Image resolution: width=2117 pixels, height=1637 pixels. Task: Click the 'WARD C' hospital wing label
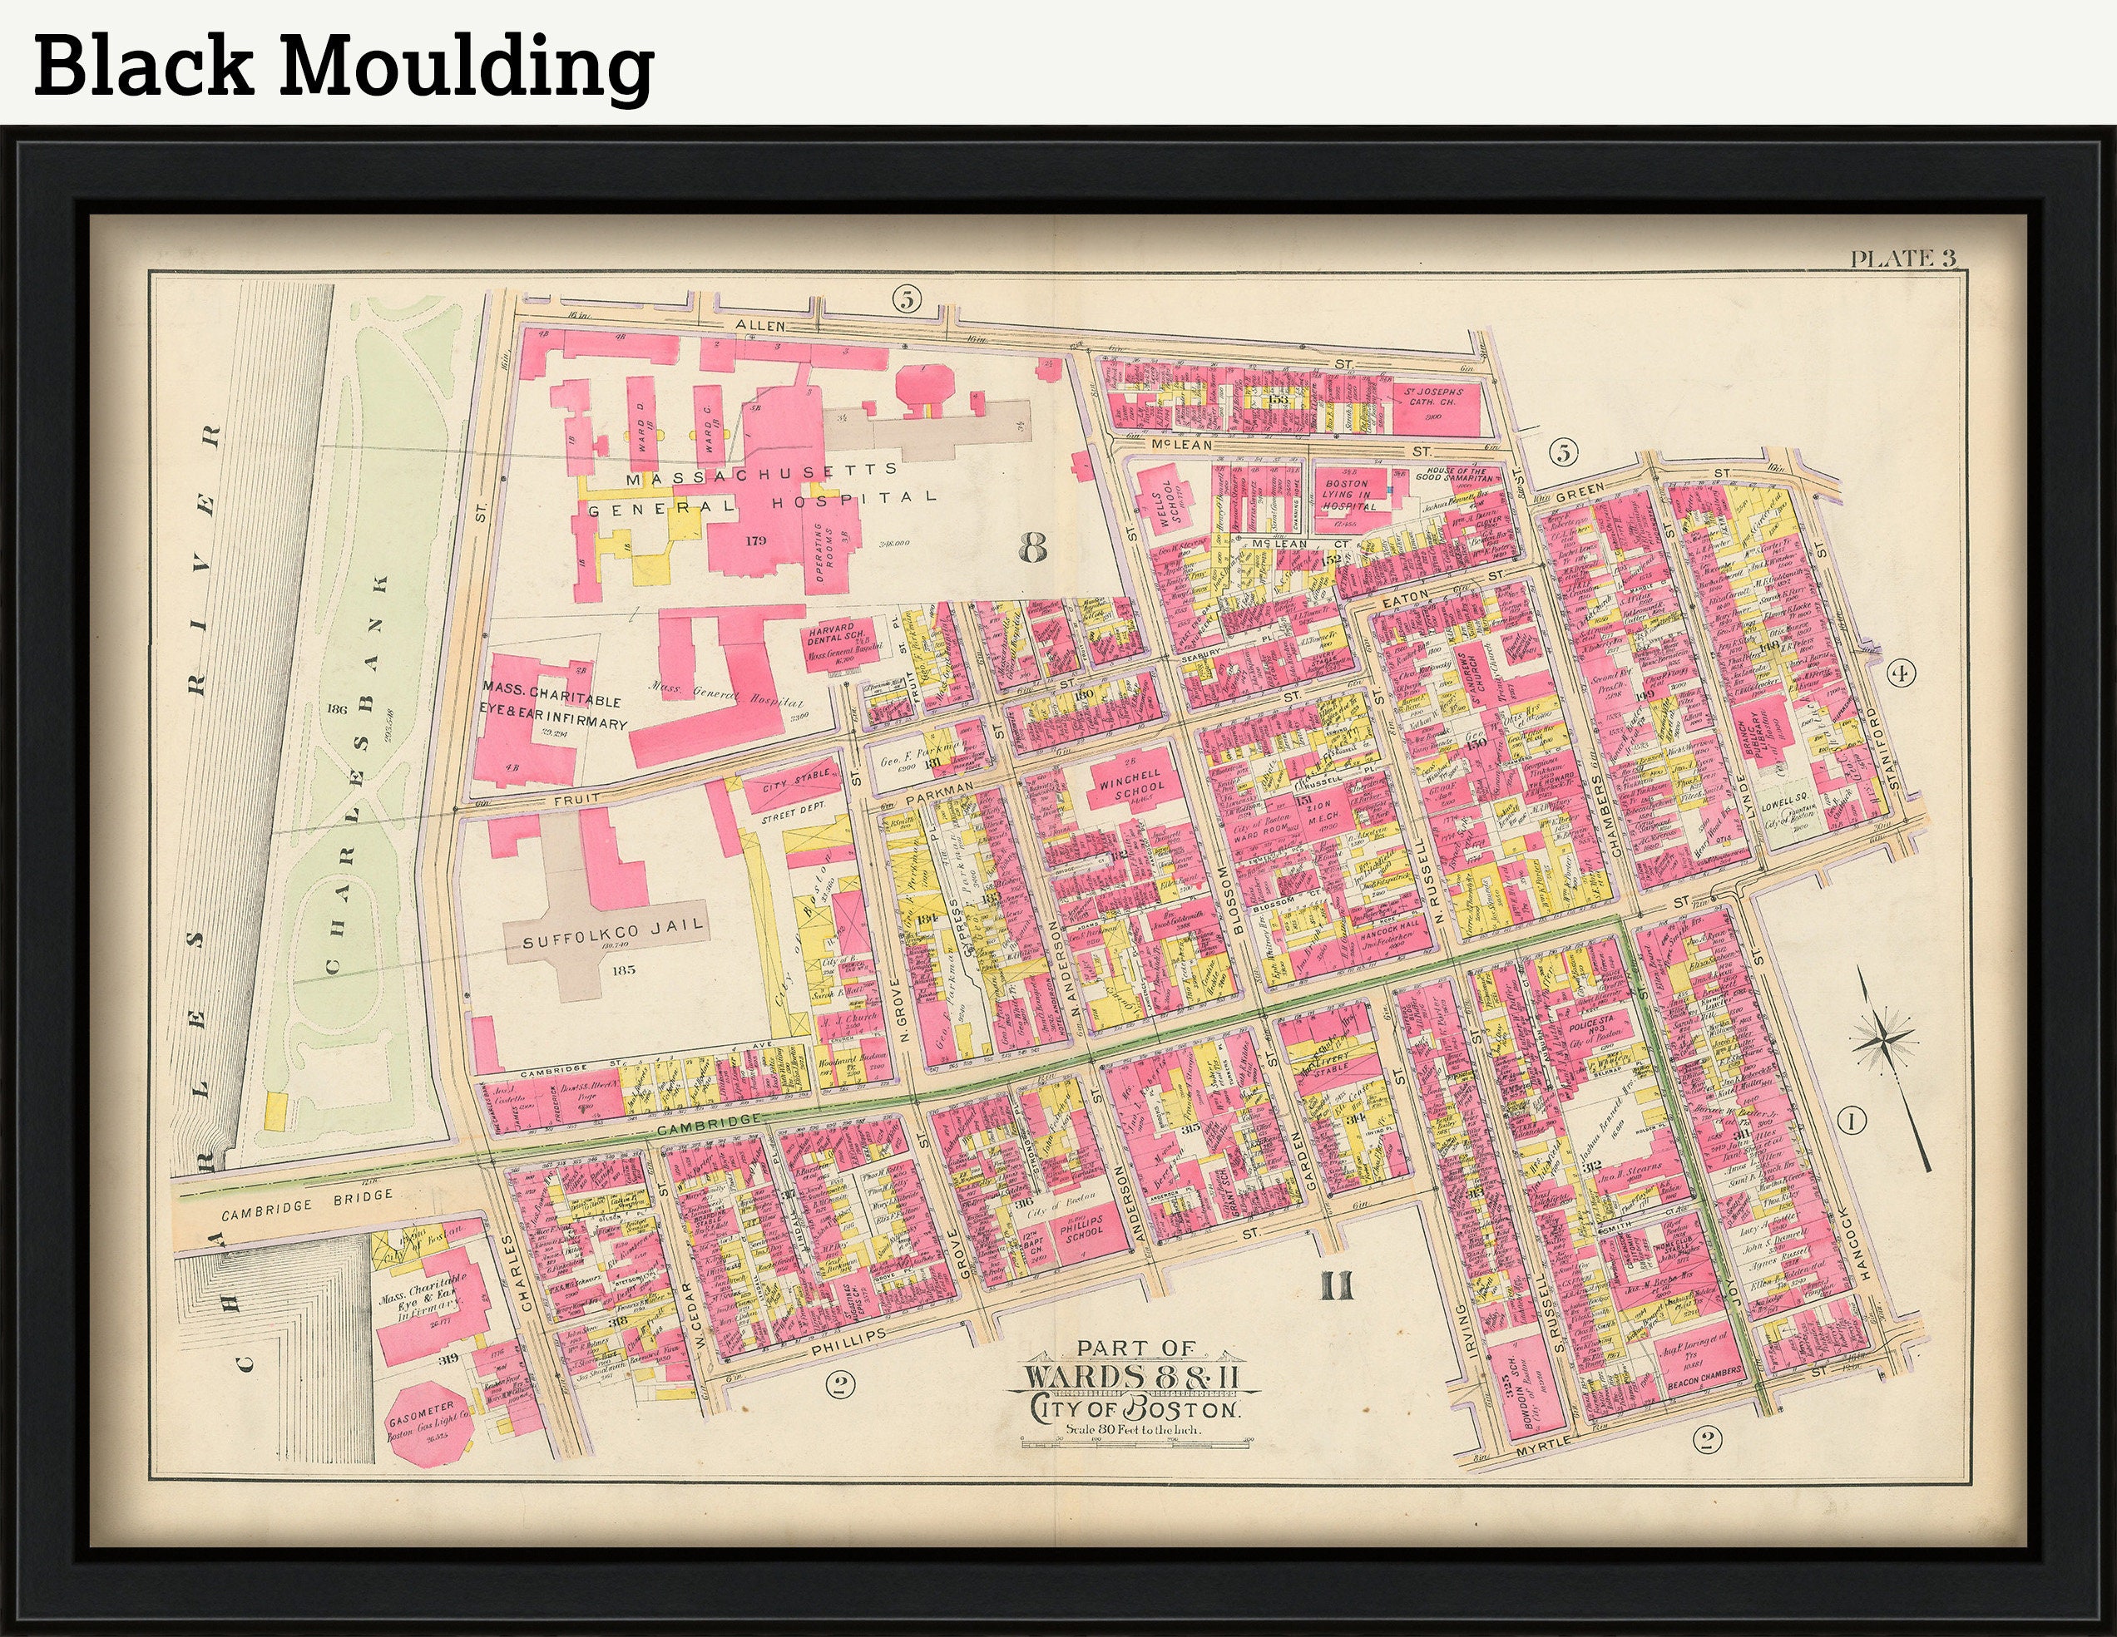tap(710, 431)
